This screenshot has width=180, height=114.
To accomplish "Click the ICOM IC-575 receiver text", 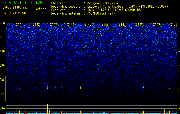I will [115, 10].
